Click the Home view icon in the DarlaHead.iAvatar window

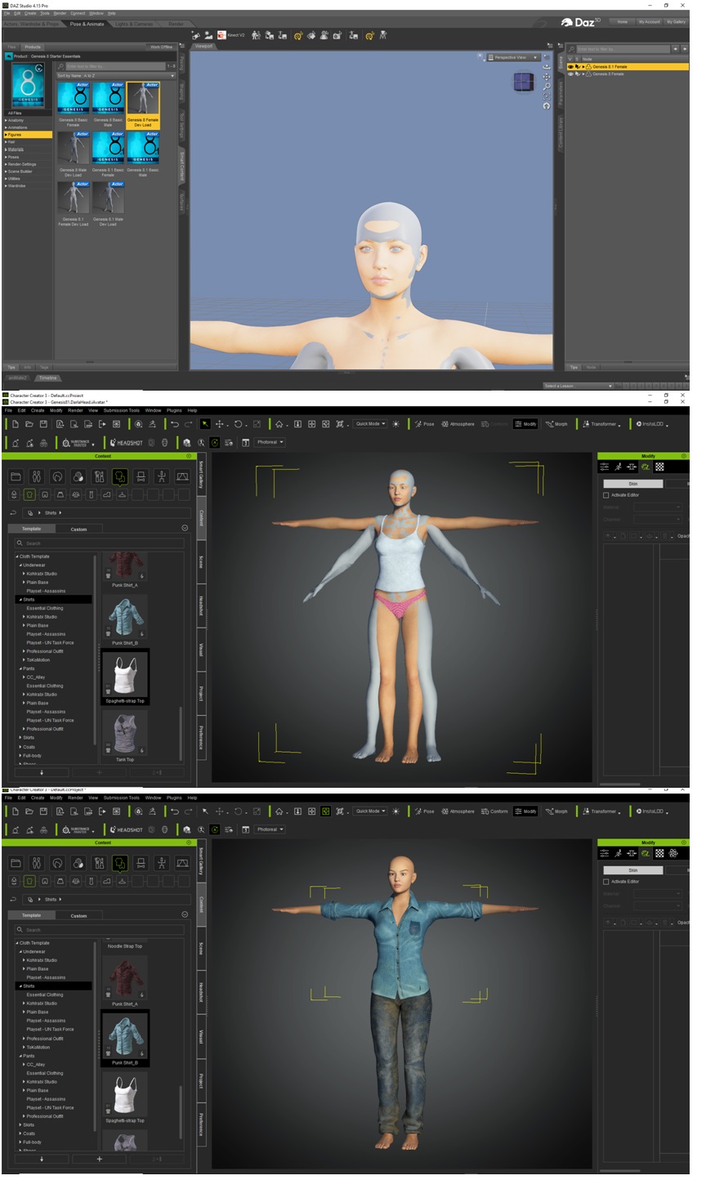(x=279, y=424)
